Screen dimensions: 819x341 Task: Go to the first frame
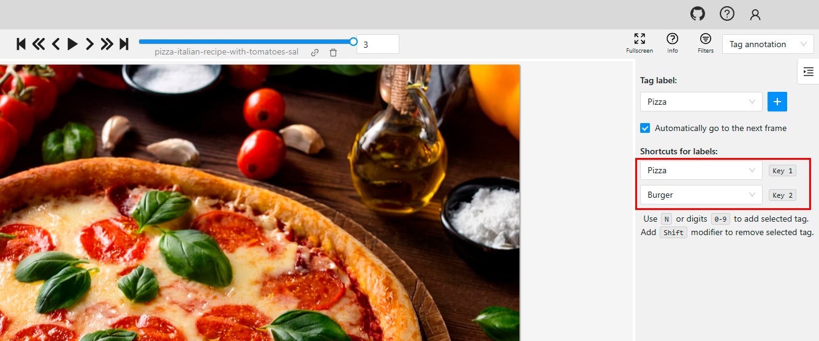[x=21, y=44]
